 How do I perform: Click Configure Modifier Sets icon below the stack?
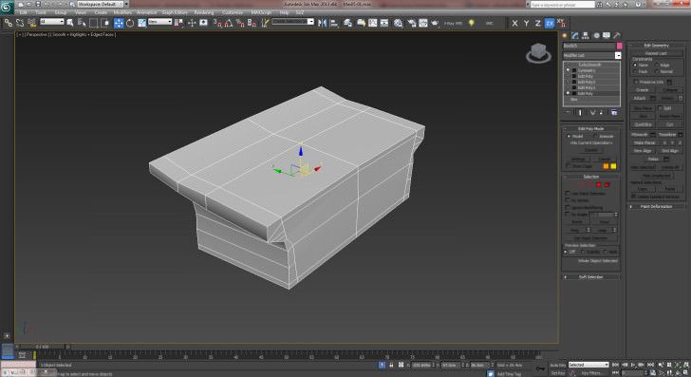[614, 113]
